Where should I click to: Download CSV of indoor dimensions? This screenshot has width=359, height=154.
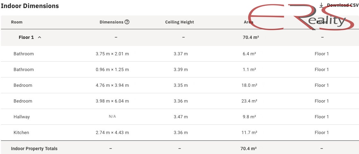tap(339, 5)
